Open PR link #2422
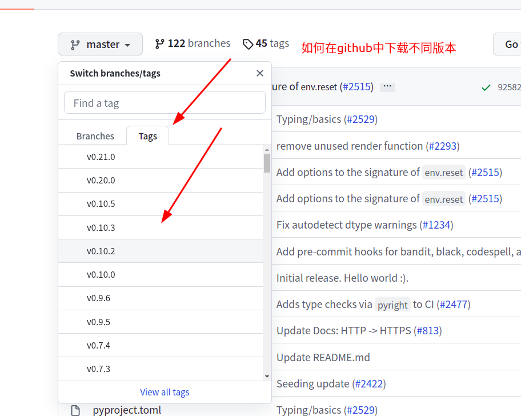This screenshot has height=416, width=521. coord(369,384)
